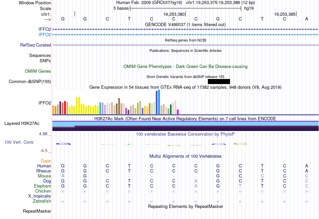Screen dimensions: 319x219
Task: Click the red conservation logo in PhyloP track
Action: click(196, 145)
